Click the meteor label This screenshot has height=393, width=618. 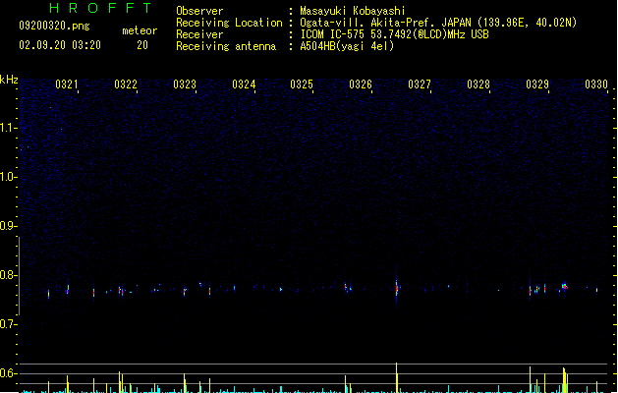tap(140, 30)
